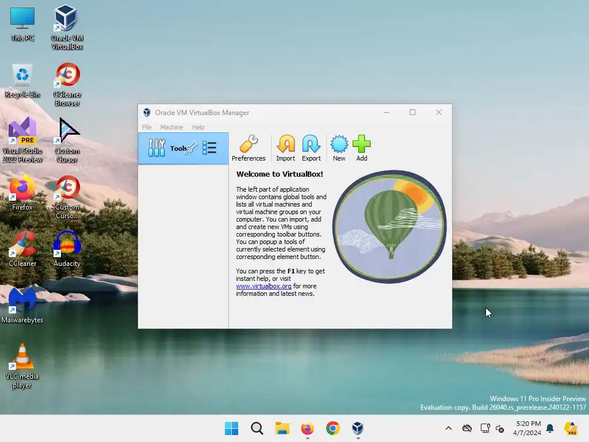Viewport: 589px width, 442px height.
Task: Click the Export appliance toolbar icon
Action: pyautogui.click(x=311, y=148)
